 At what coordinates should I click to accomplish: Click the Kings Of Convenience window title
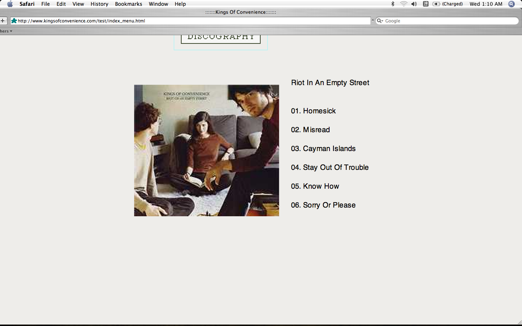[x=241, y=12]
